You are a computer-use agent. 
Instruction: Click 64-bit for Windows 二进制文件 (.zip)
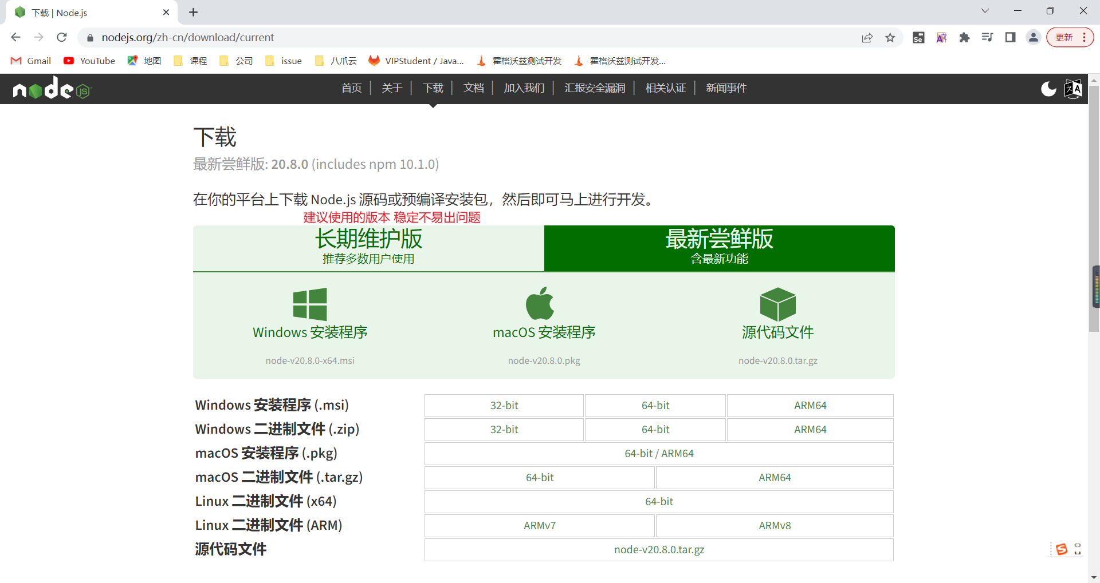(655, 430)
